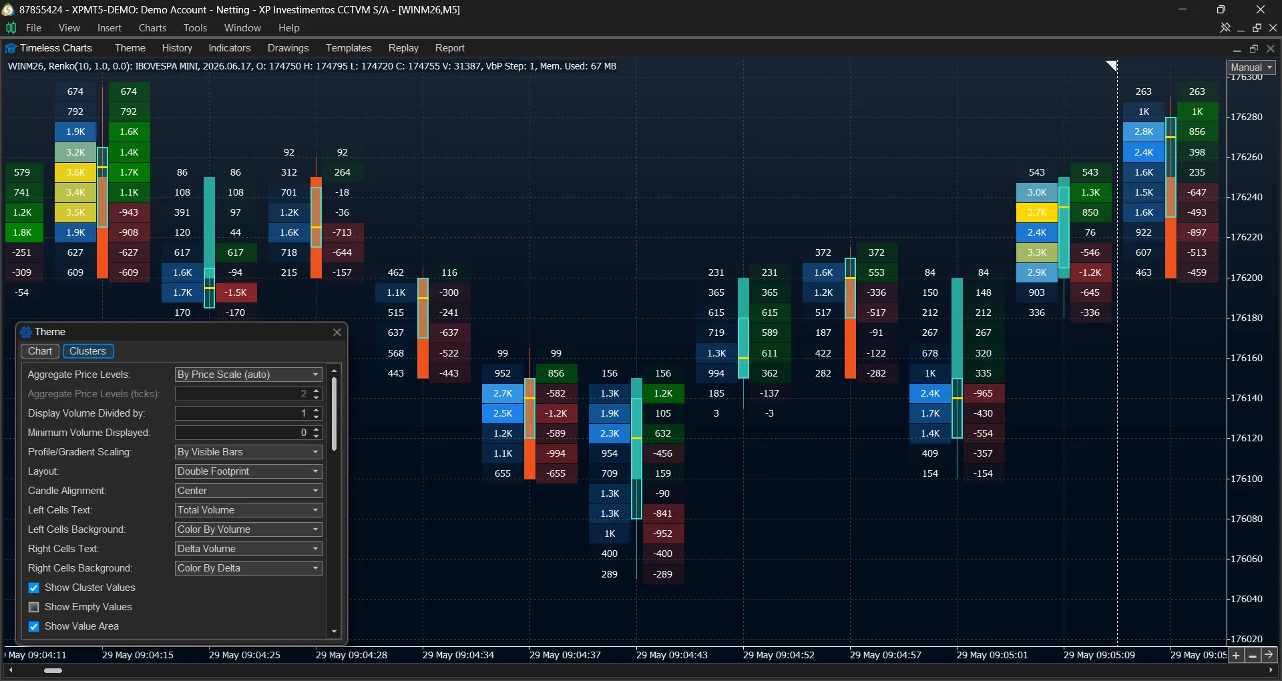Screen dimensions: 1282x681
Task: Open Left Cells Background dropdown
Action: point(248,529)
